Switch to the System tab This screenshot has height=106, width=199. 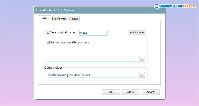coord(44,18)
